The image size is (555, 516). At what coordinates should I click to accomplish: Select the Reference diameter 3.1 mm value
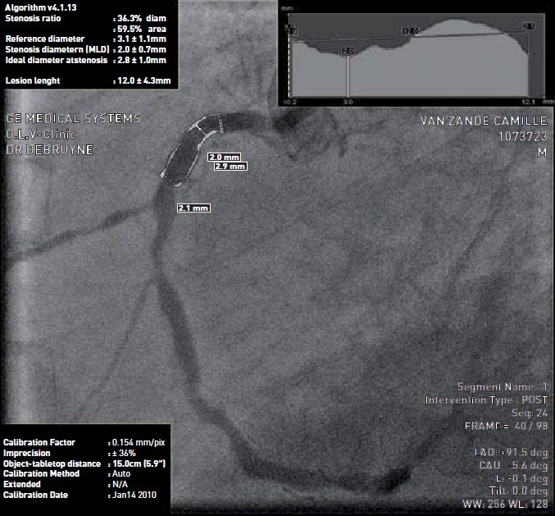pyautogui.click(x=140, y=39)
